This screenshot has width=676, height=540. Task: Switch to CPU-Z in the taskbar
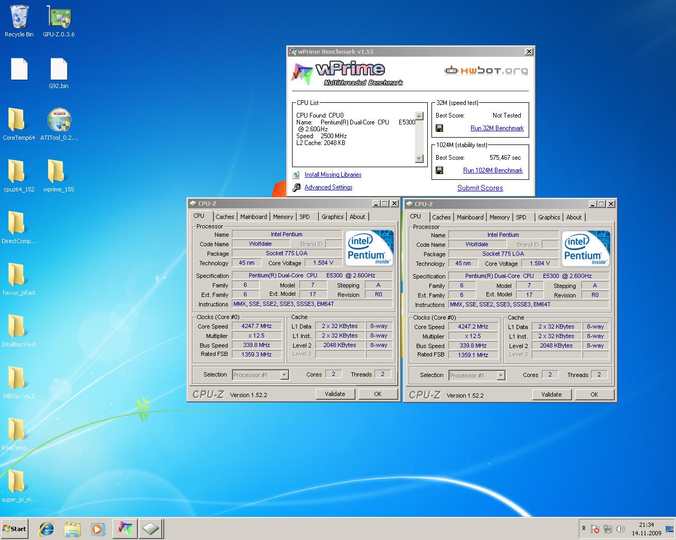click(151, 529)
